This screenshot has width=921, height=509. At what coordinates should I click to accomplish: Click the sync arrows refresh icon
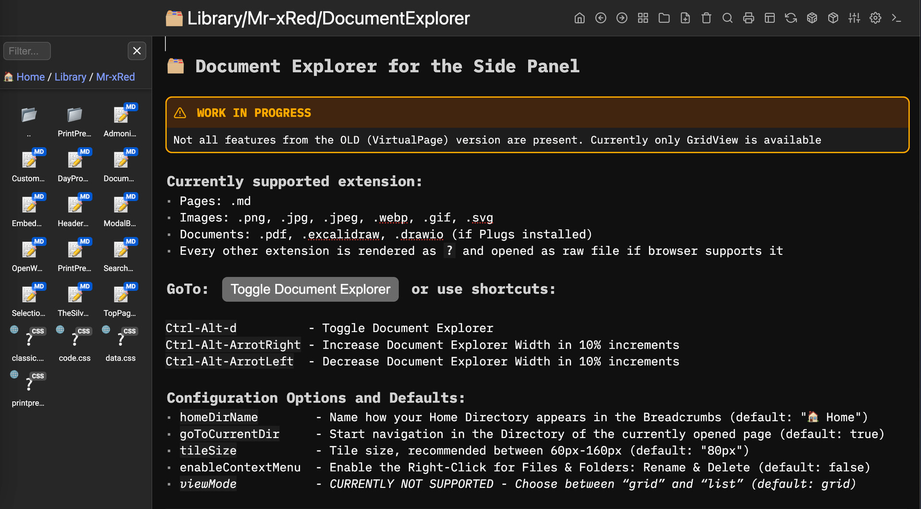click(791, 18)
